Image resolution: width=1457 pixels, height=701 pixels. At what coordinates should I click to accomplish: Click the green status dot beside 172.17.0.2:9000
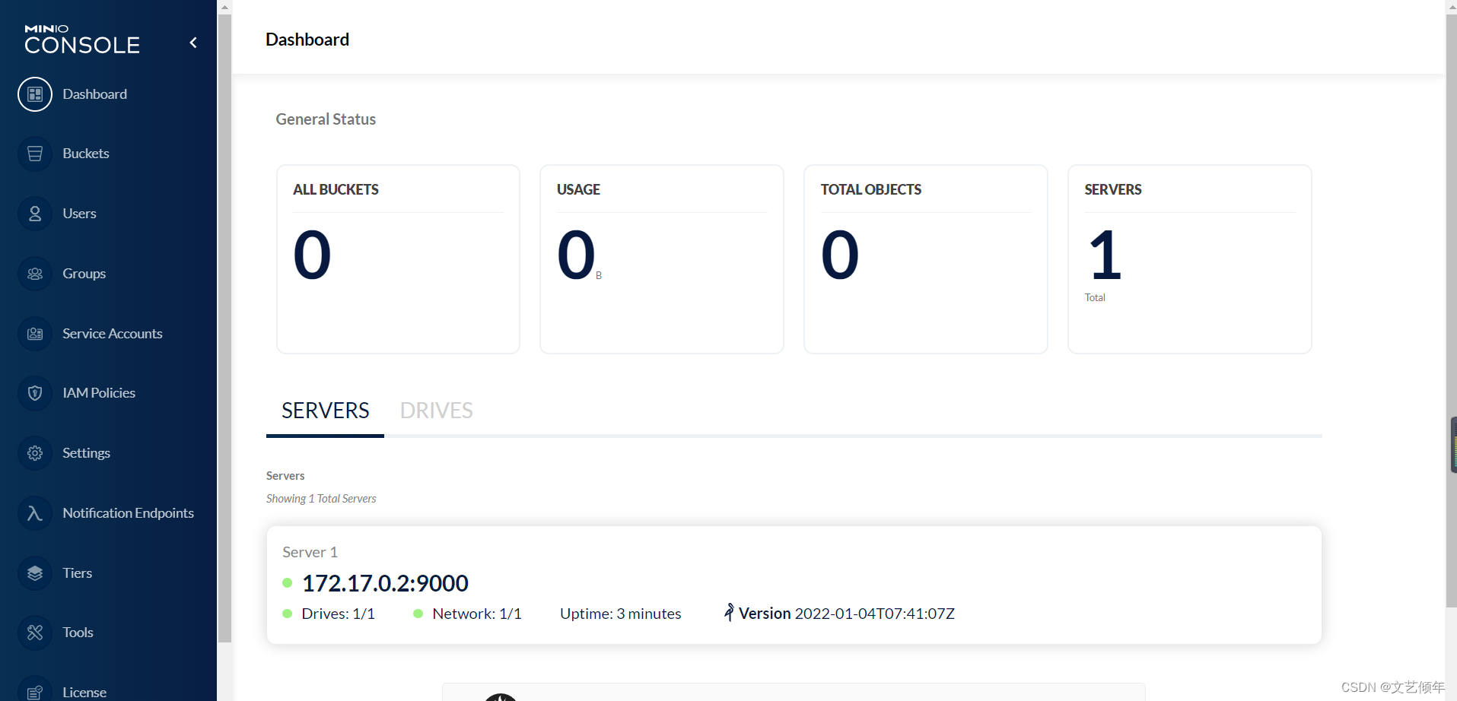(x=288, y=583)
